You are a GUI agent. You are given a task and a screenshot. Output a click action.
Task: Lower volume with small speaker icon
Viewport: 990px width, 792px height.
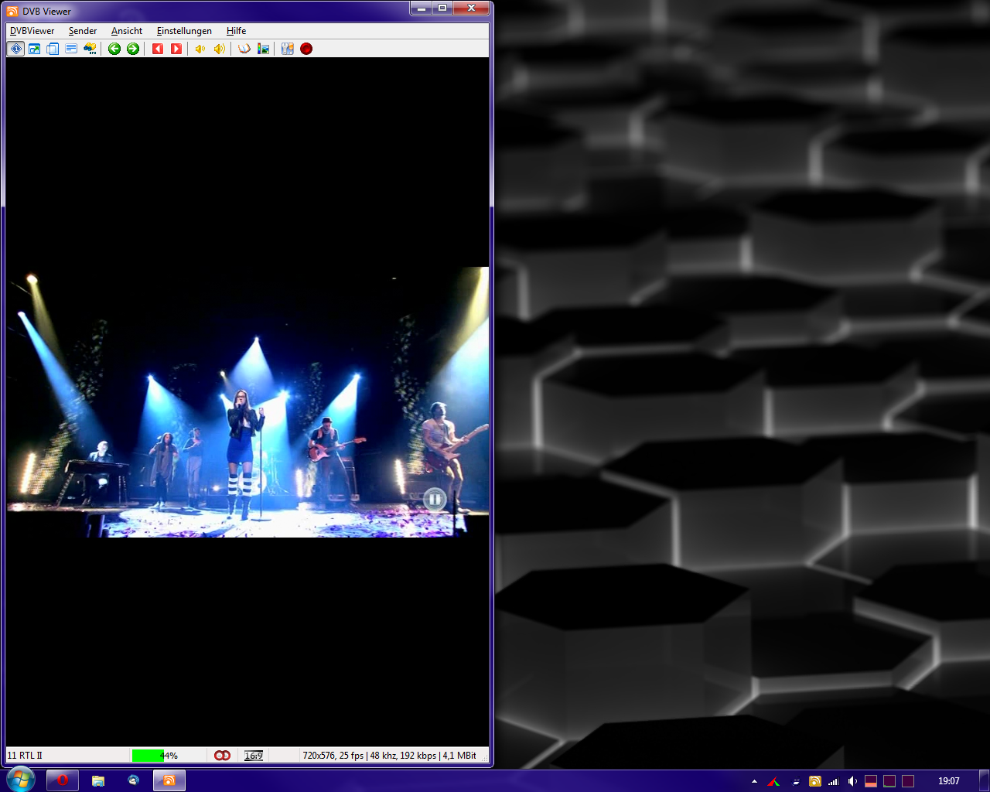pyautogui.click(x=200, y=49)
